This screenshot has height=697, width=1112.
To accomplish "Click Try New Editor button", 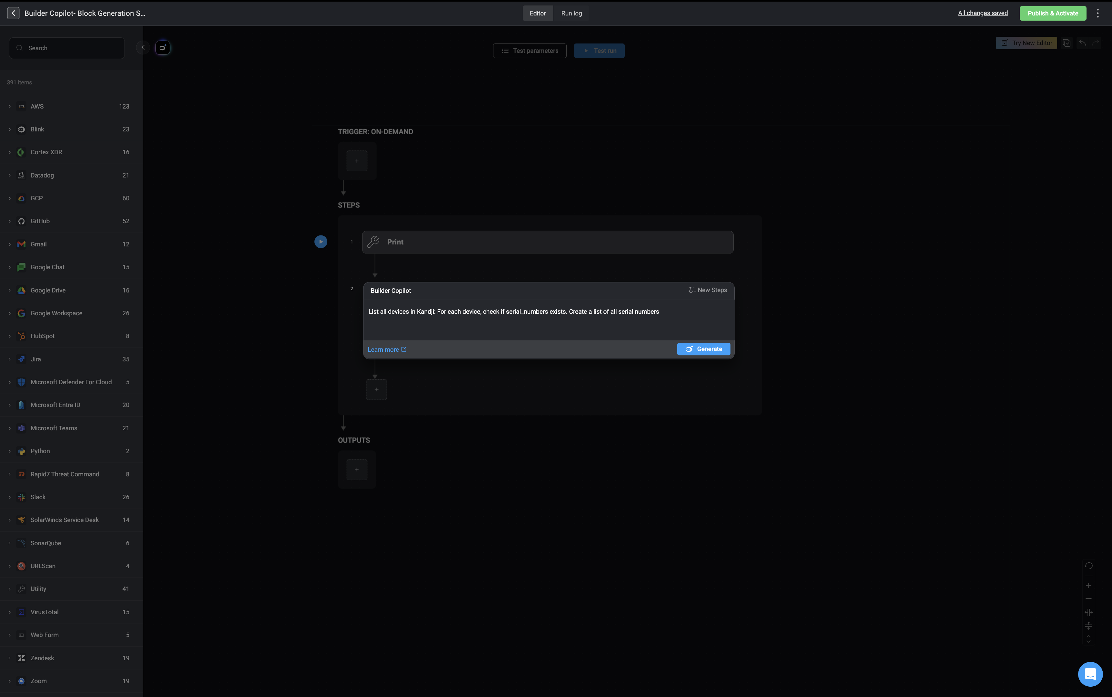I will pos(1026,43).
